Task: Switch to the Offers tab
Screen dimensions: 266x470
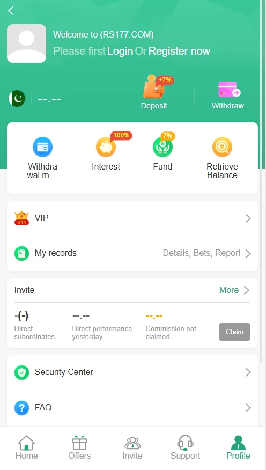Action: pyautogui.click(x=79, y=448)
